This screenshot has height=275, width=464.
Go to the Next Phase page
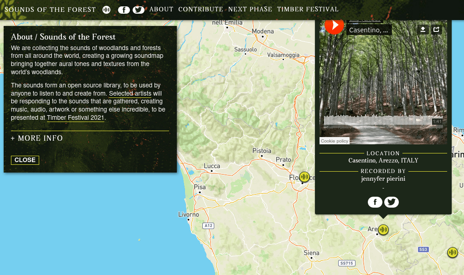[250, 9]
